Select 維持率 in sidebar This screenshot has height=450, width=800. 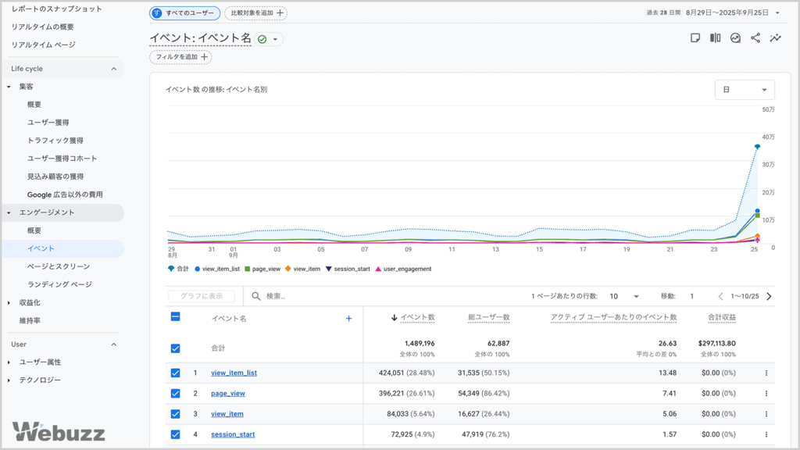point(30,320)
